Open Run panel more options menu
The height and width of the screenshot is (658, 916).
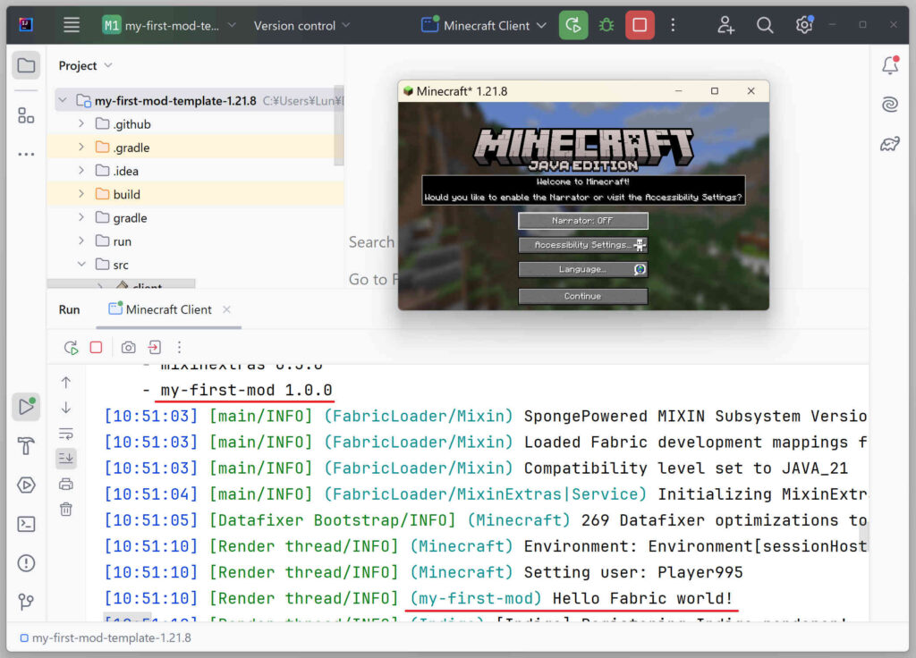point(179,348)
